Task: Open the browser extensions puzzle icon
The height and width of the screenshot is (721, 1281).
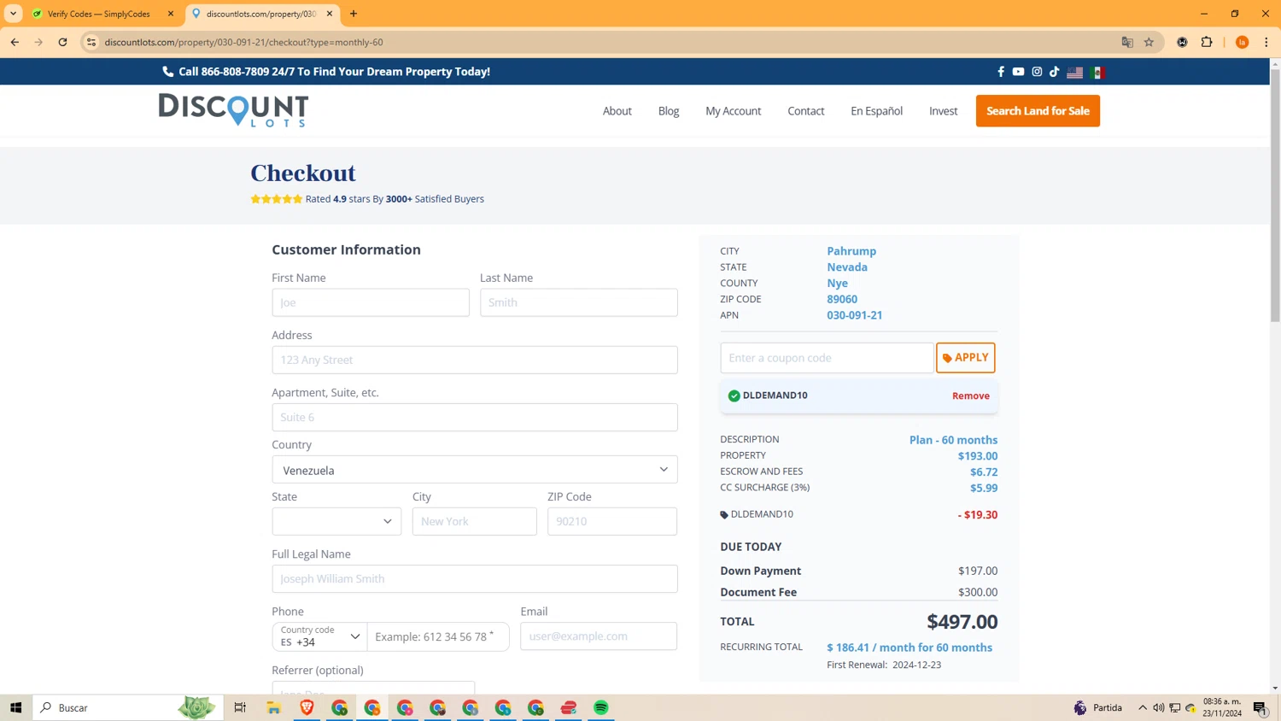Action: [x=1207, y=42]
